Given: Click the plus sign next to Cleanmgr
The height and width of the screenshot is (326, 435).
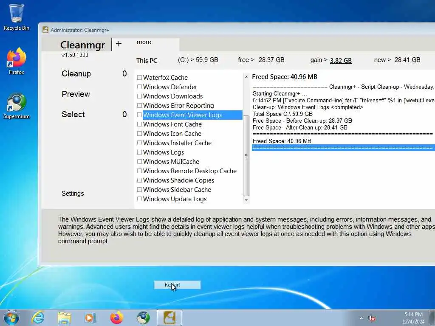Looking at the screenshot, I should click(x=119, y=44).
